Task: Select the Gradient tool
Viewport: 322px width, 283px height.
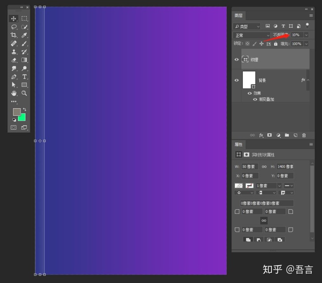Action: click(x=24, y=60)
